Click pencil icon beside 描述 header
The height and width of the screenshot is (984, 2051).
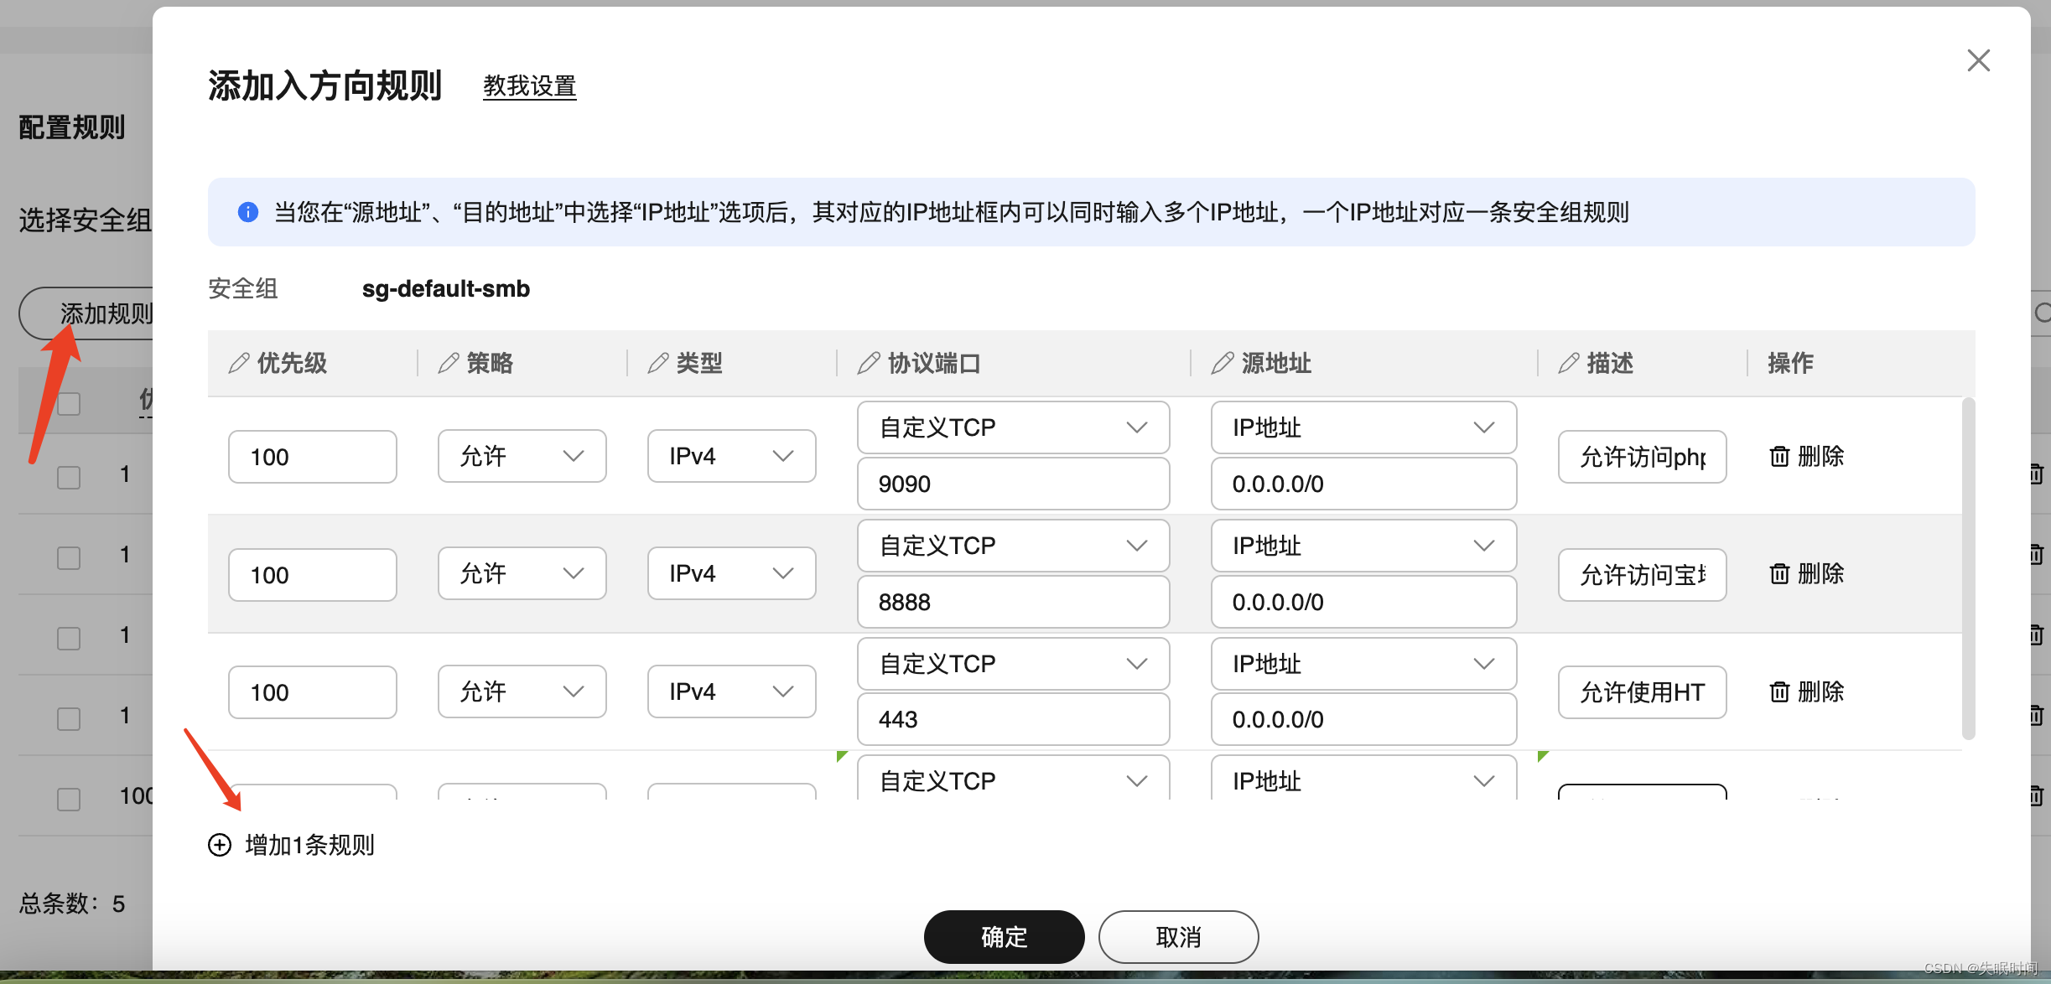coord(1569,363)
